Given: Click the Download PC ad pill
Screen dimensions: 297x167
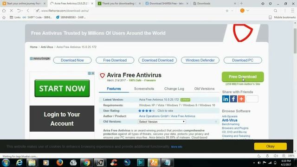Looking at the screenshot, I should coord(243,60).
